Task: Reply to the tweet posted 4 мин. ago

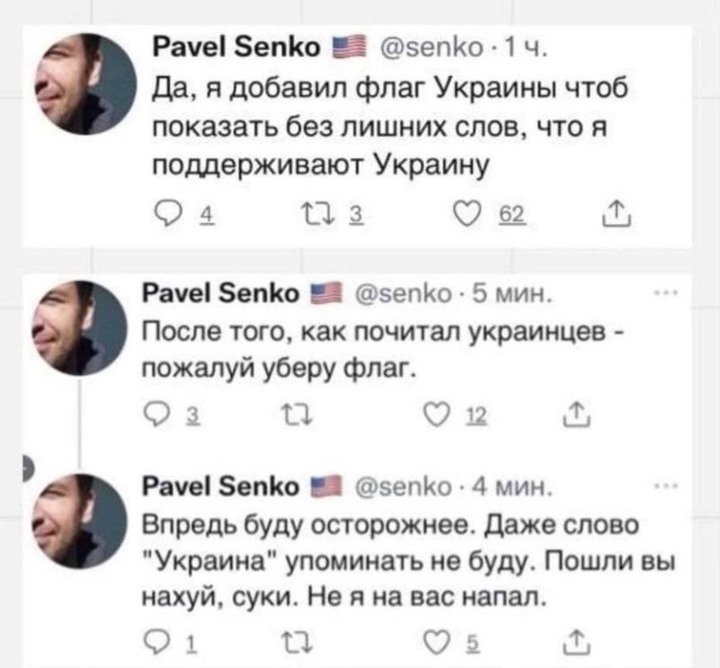Action: pos(157,644)
